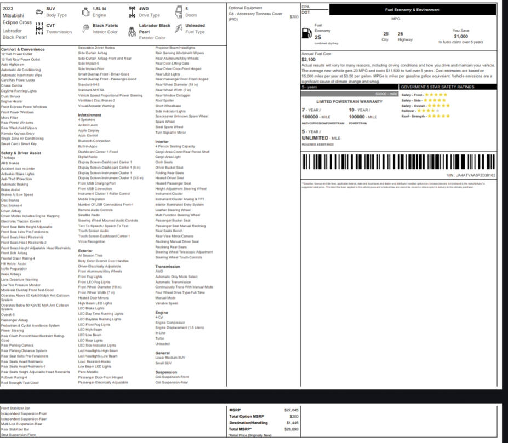This screenshot has width=508, height=443.
Task: Click the $2,100 annual fuel cost value
Action: [x=309, y=60]
